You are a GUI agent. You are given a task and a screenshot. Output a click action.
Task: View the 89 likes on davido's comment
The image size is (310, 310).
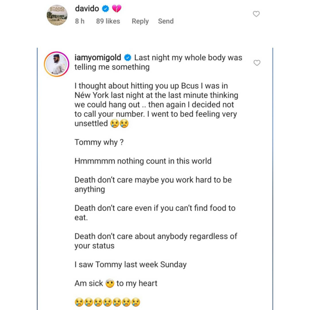(x=108, y=21)
